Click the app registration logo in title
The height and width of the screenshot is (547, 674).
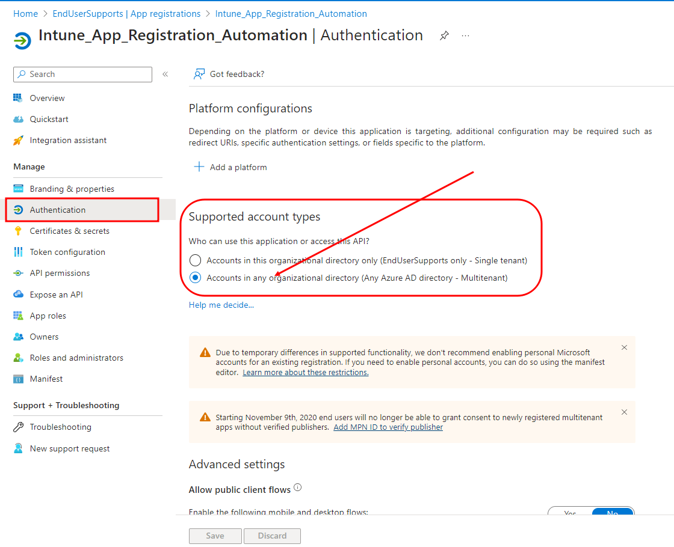[22, 41]
